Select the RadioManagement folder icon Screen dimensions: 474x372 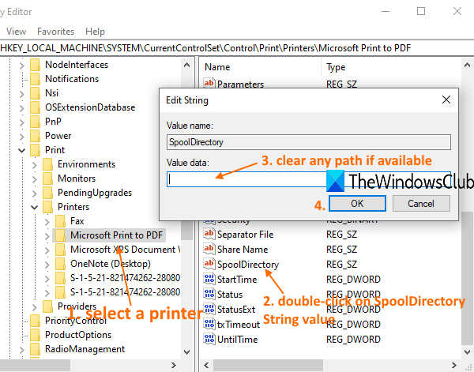point(35,349)
